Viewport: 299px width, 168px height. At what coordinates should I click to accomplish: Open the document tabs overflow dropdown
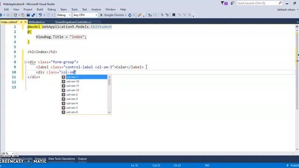(298, 22)
